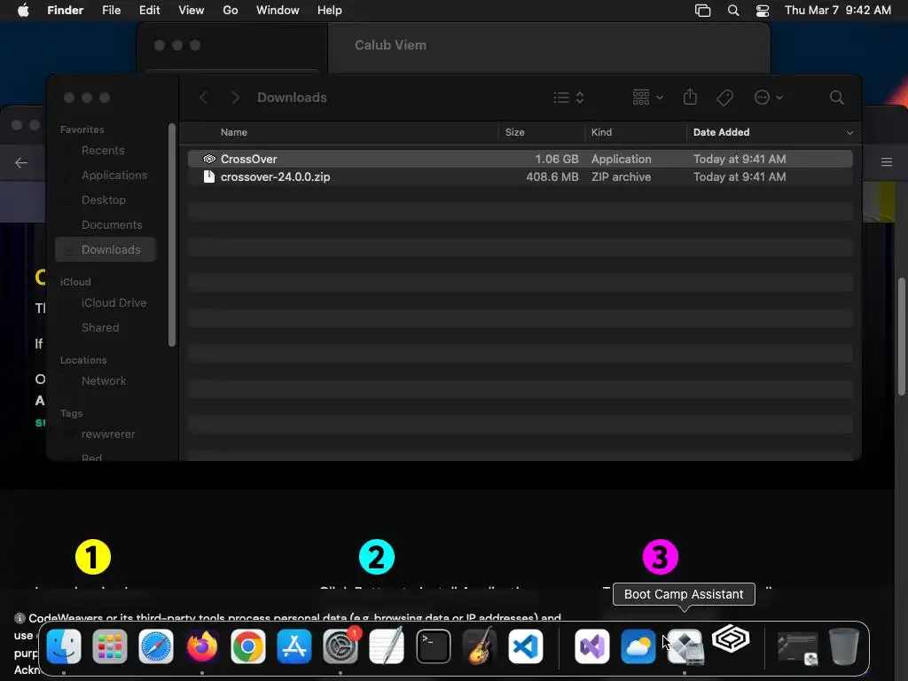This screenshot has height=681, width=908.
Task: Select Documents in Finder sidebar
Action: (111, 225)
